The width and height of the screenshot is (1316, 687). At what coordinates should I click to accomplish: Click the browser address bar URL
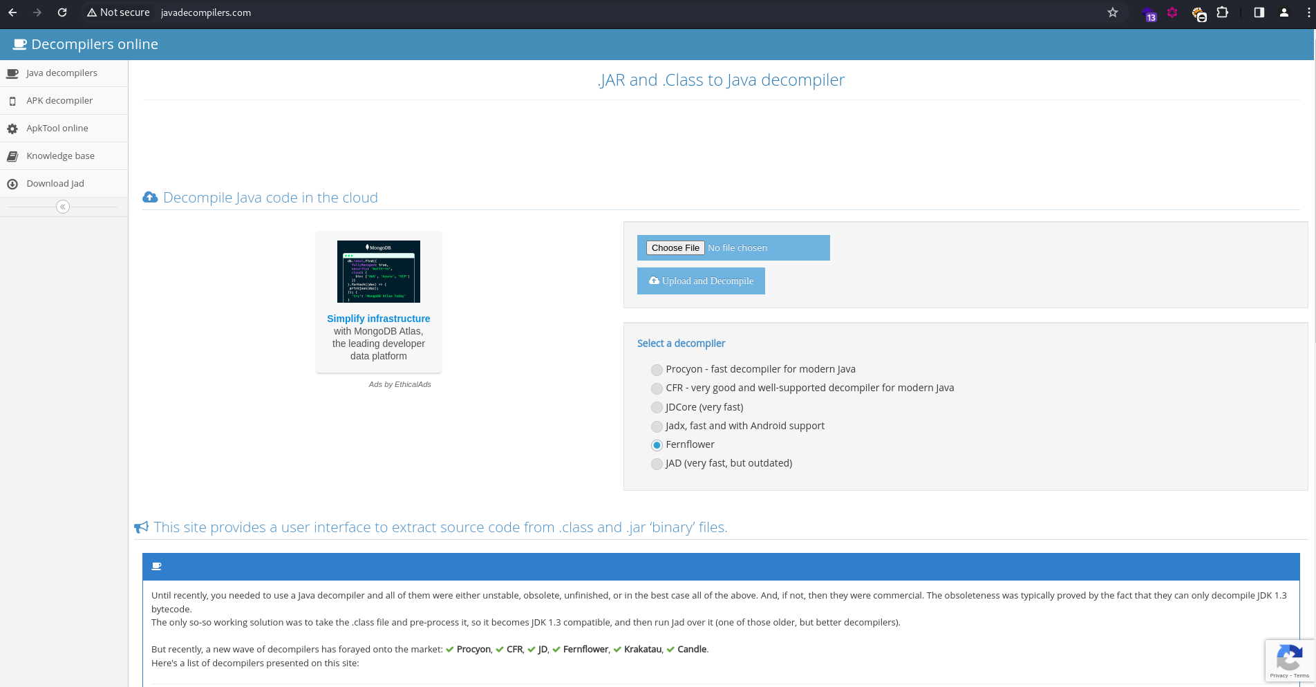(x=206, y=12)
